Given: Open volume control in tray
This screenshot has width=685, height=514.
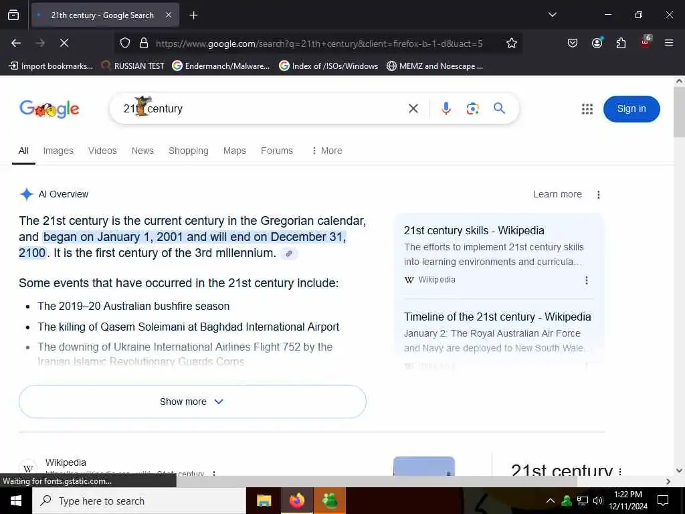Looking at the screenshot, I should [x=597, y=501].
